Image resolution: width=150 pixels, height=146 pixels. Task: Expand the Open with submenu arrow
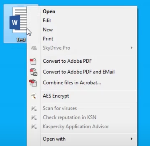131,139
